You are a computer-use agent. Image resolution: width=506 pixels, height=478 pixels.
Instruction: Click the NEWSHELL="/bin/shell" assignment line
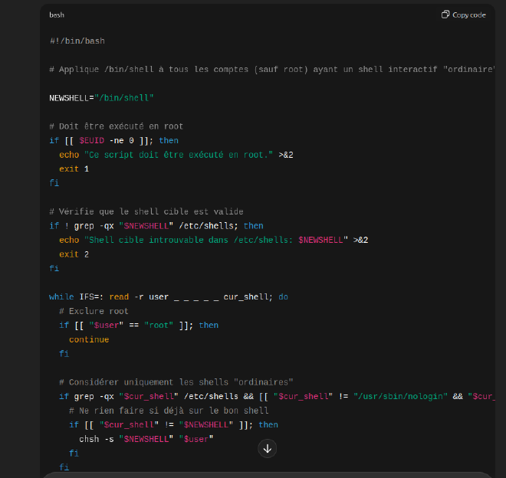[101, 98]
